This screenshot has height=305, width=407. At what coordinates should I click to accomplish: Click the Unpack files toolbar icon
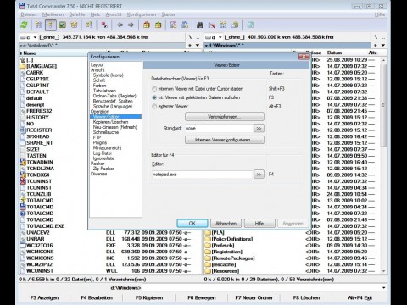(159, 25)
